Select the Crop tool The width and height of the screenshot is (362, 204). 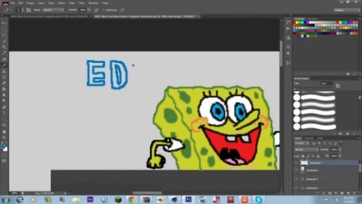tap(4, 47)
